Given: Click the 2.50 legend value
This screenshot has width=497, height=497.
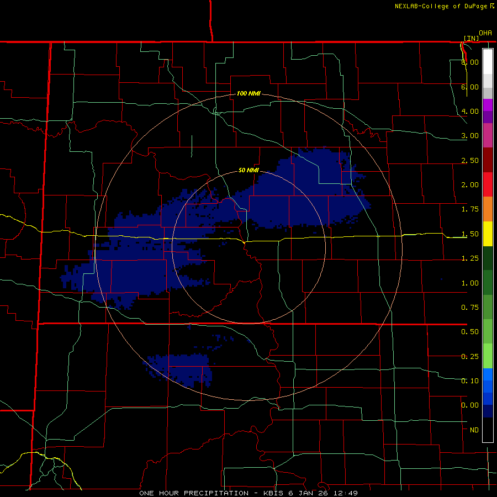Looking at the screenshot, I should click(x=470, y=160).
